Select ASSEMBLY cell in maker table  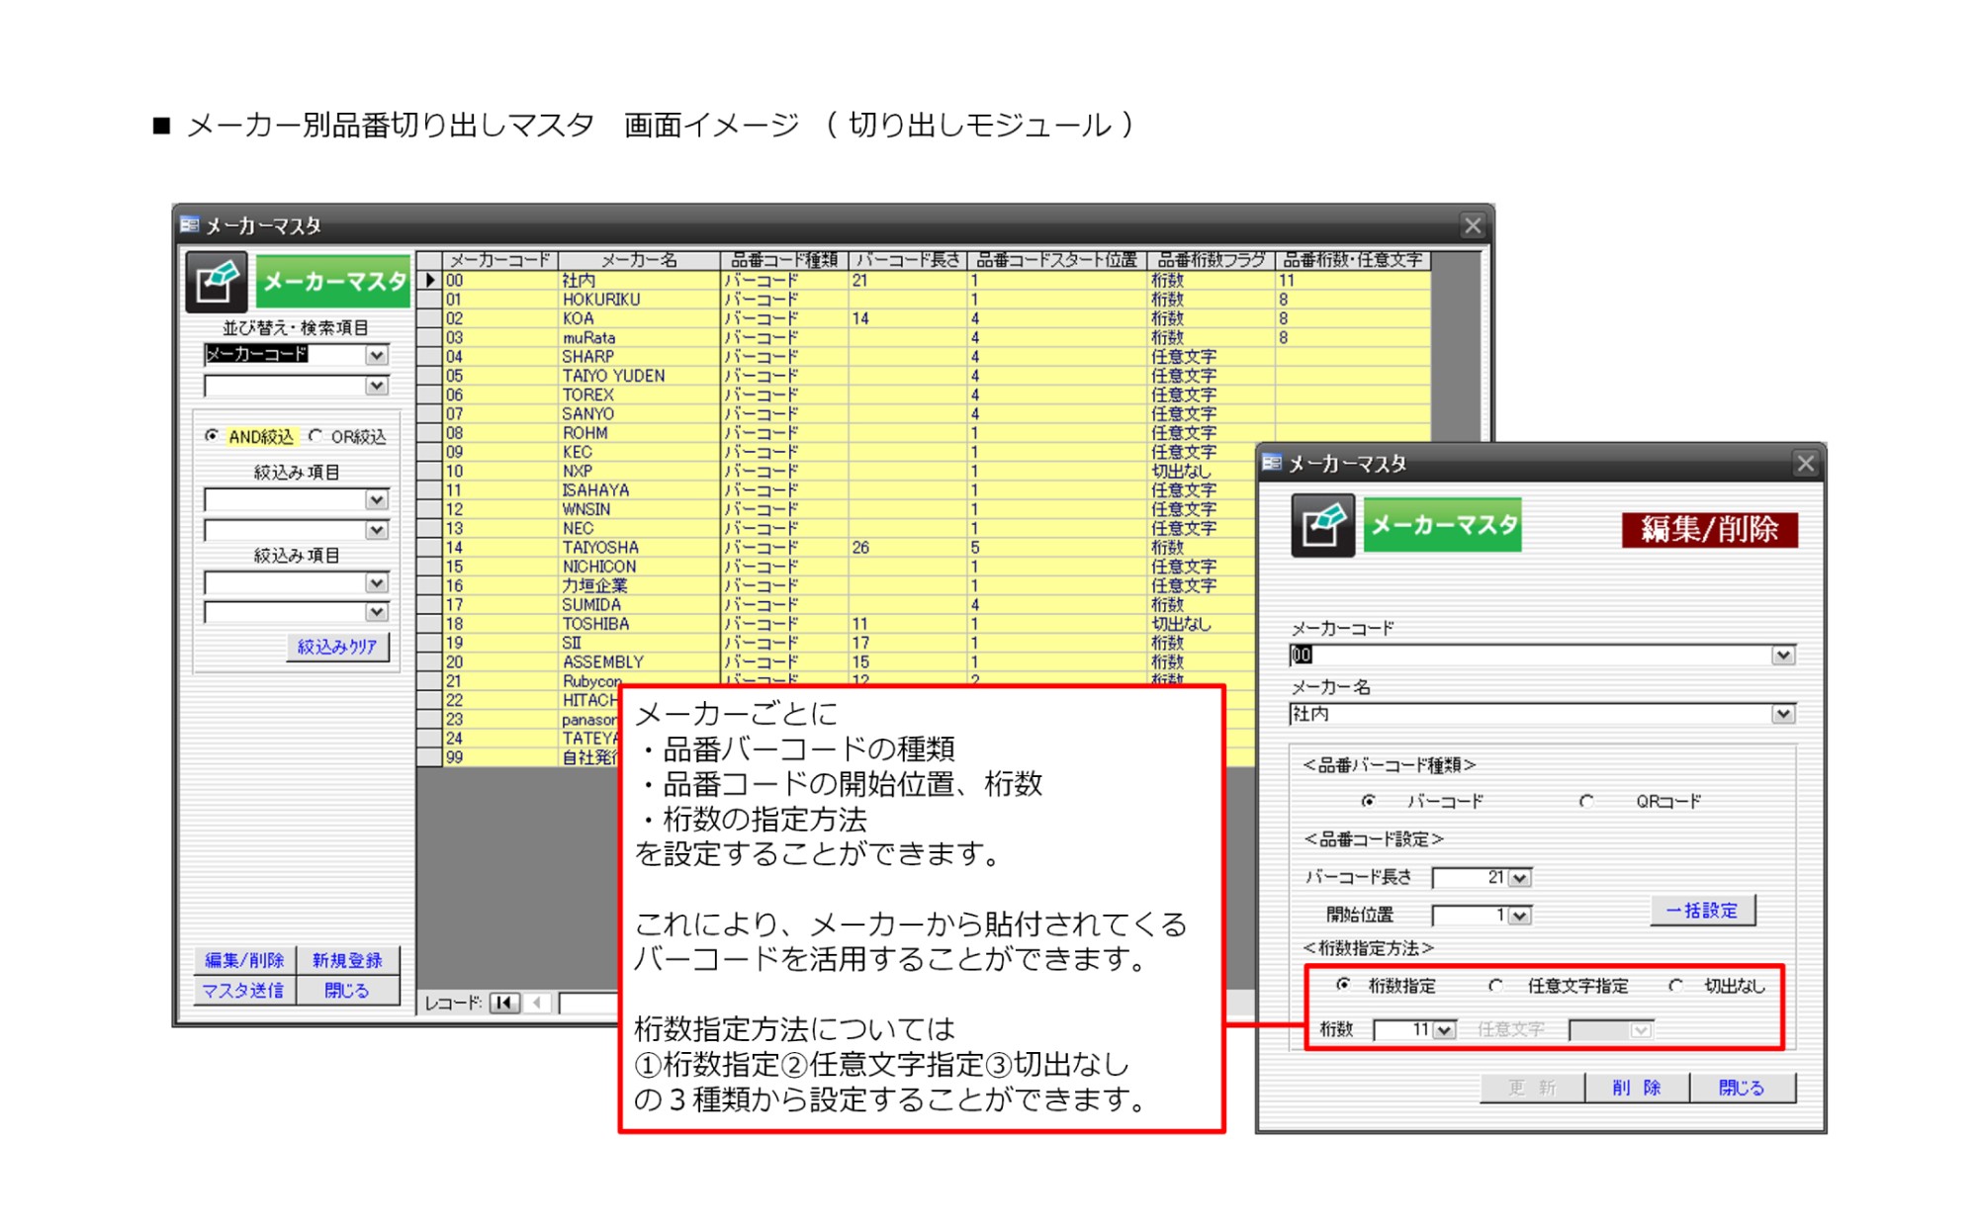[640, 662]
